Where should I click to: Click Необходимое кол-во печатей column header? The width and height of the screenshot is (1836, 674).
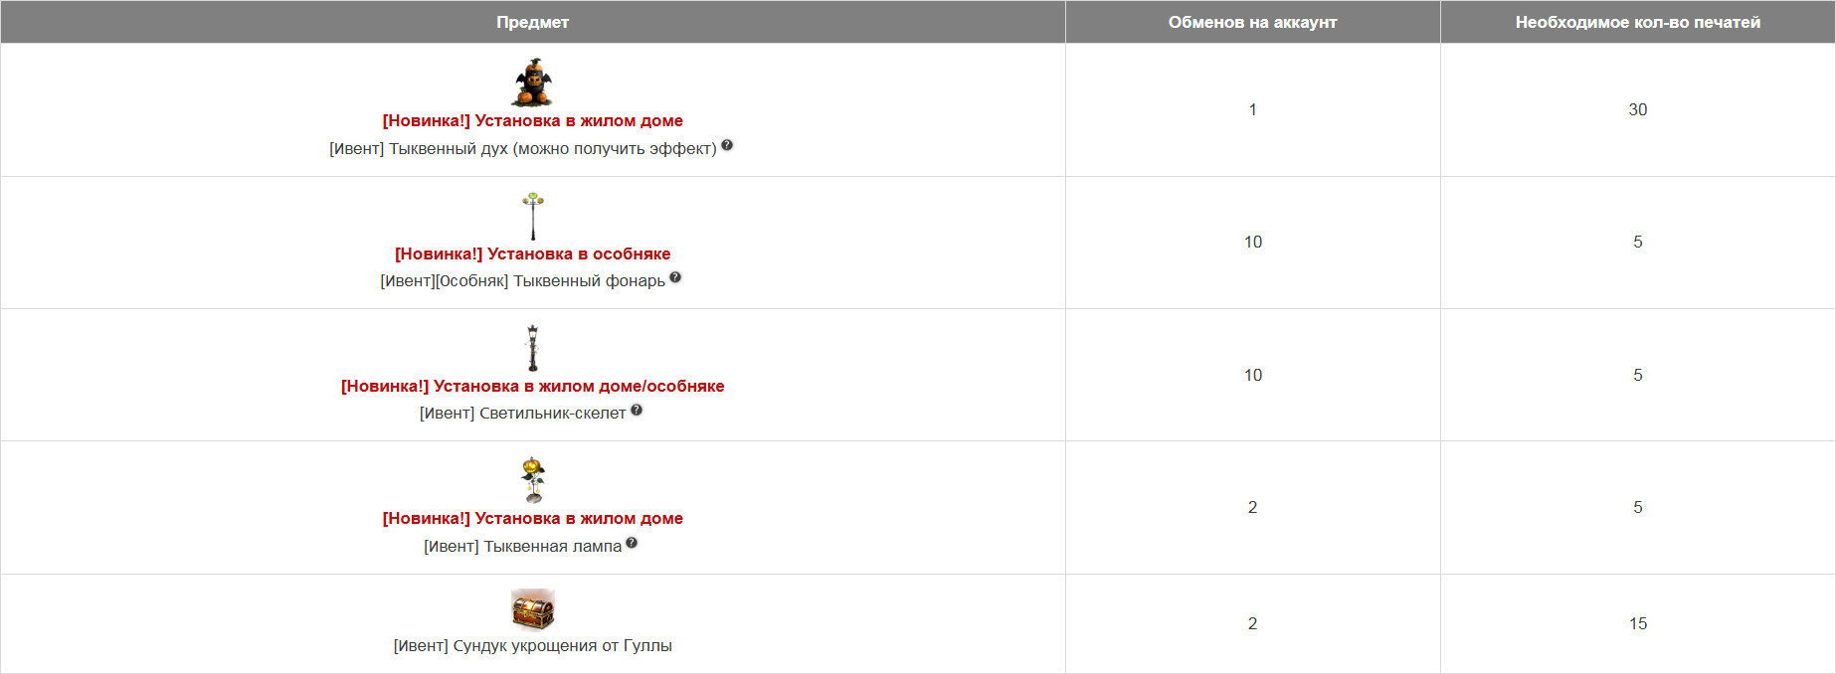(1638, 22)
